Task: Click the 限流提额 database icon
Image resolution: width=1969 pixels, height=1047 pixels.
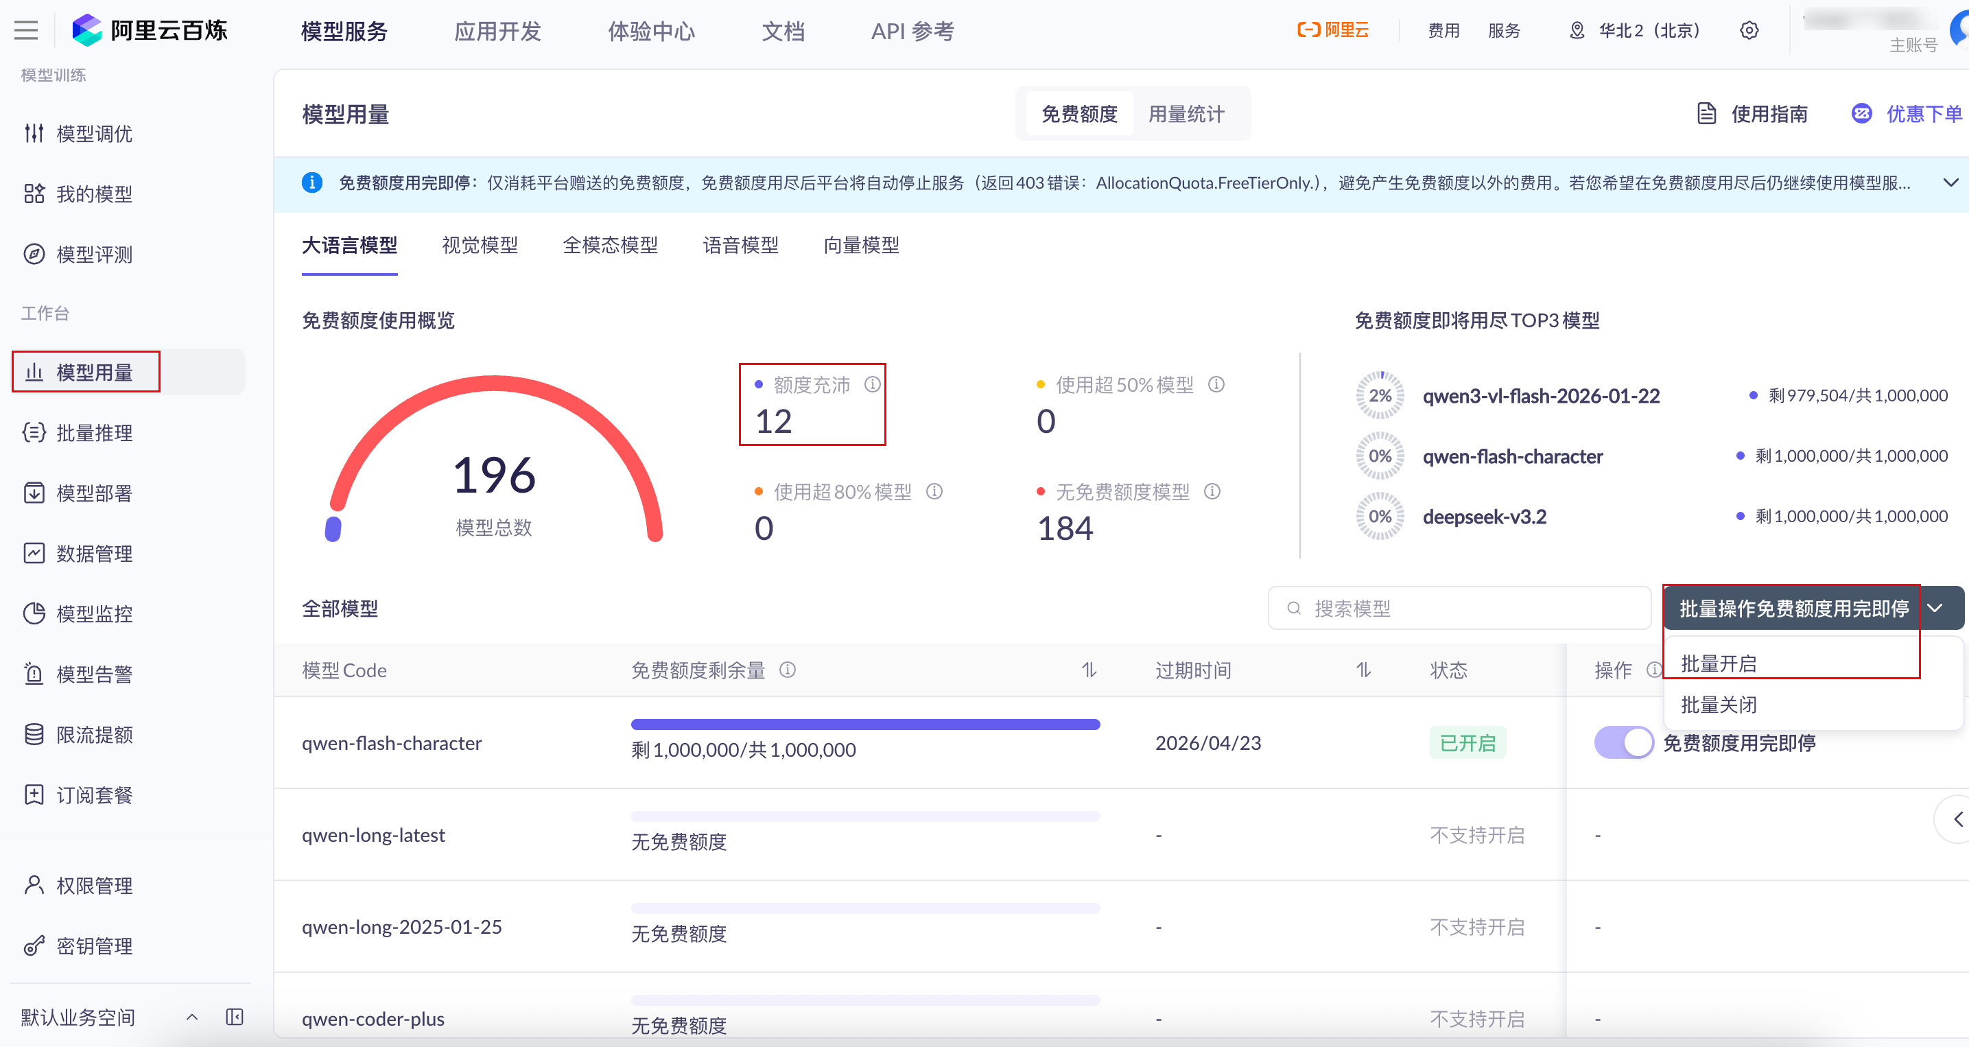Action: (x=34, y=734)
